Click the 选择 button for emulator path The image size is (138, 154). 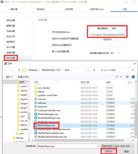pos(114,29)
